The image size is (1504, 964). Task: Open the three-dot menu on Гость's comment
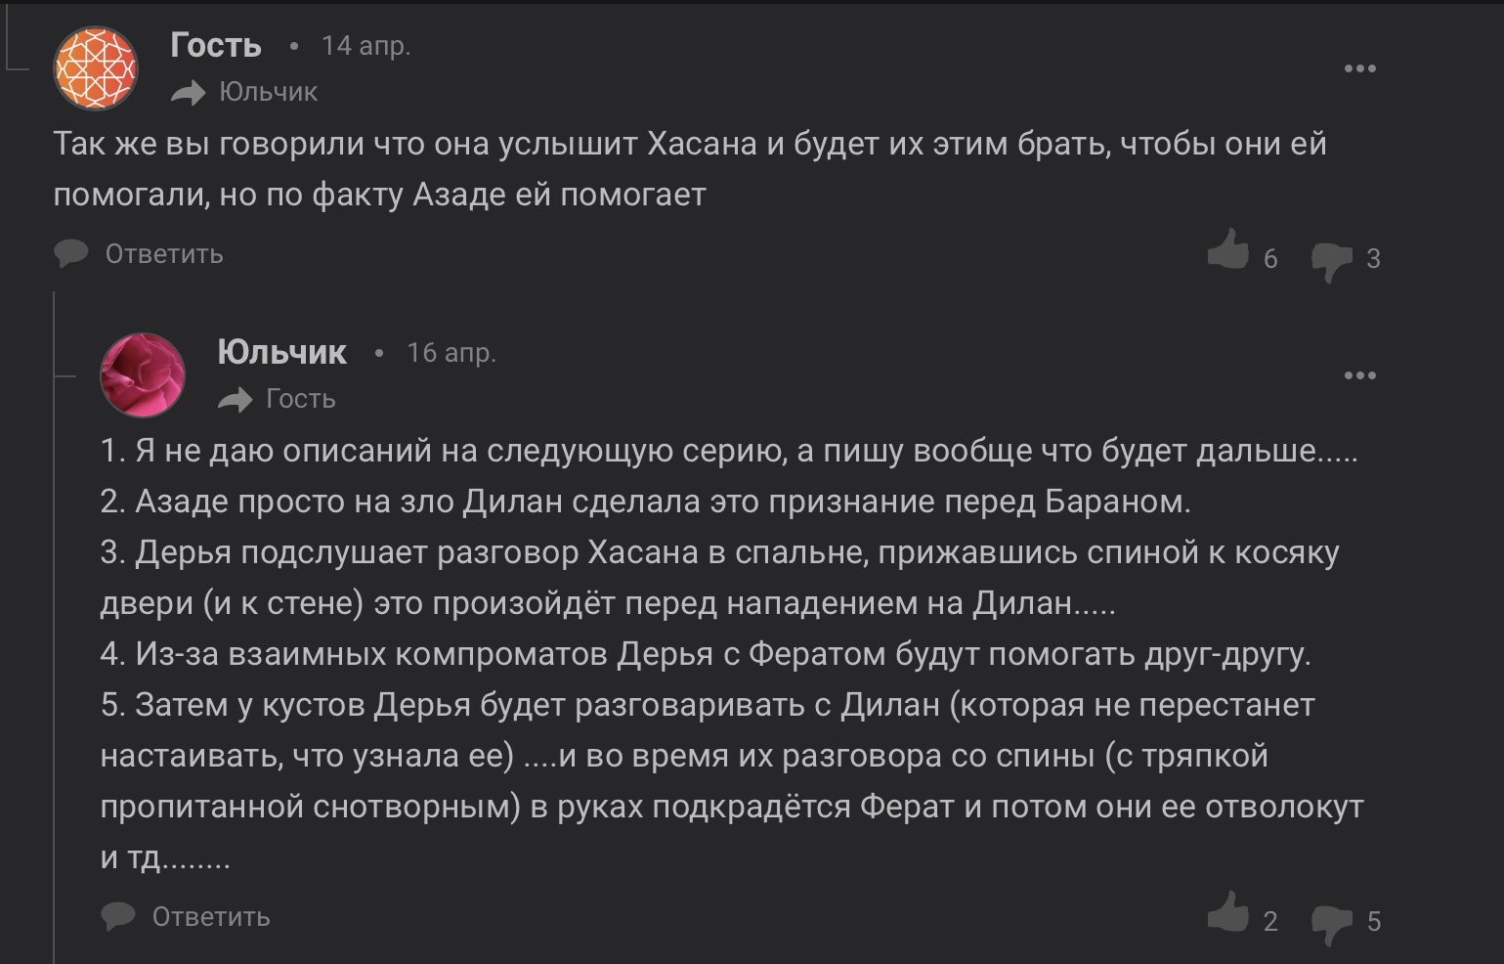click(1359, 68)
